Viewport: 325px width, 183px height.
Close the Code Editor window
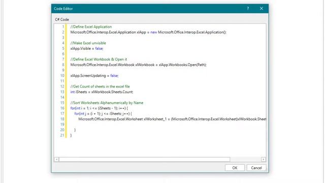tap(262, 9)
